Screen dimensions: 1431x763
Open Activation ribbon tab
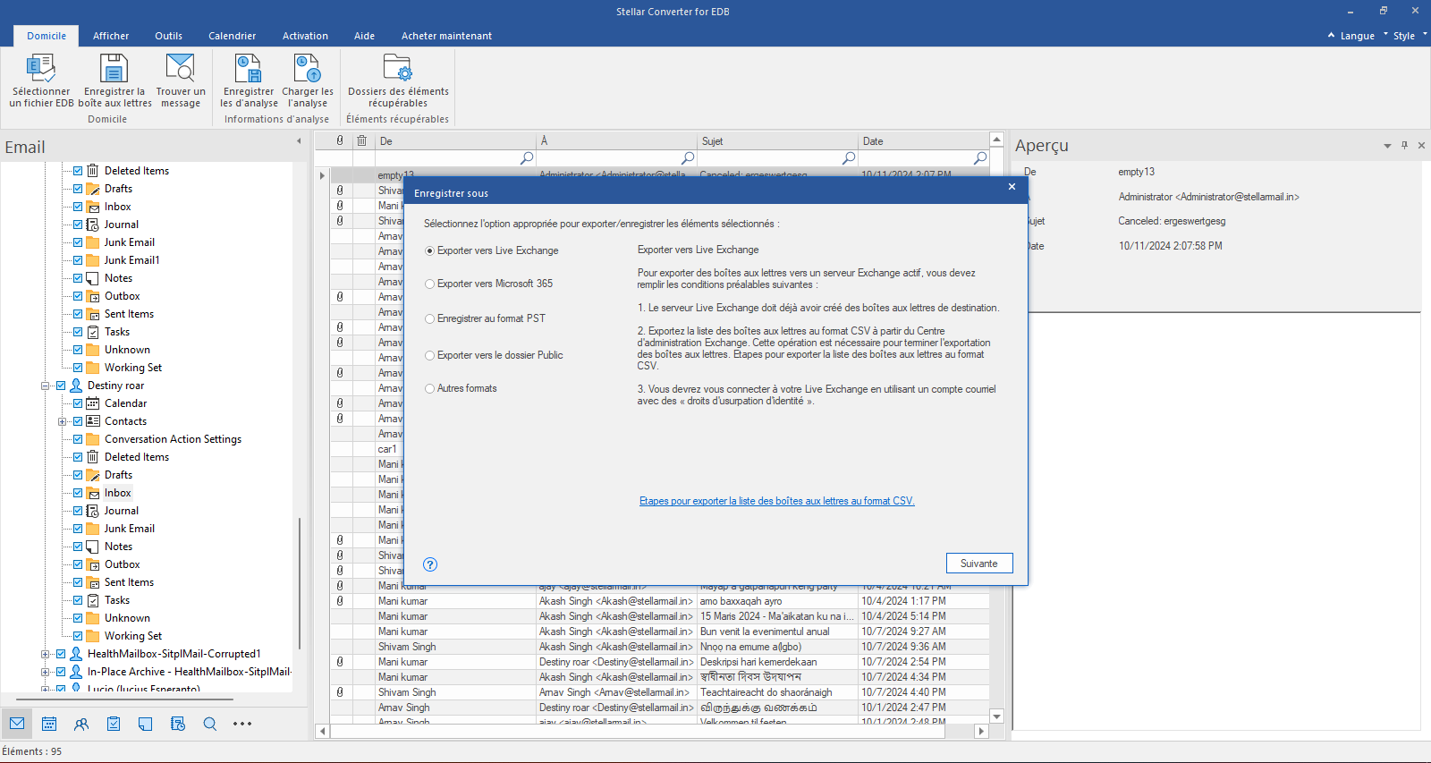305,36
